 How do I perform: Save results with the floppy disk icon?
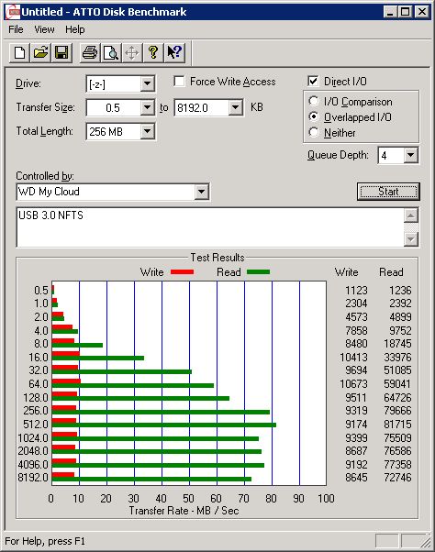pos(61,53)
